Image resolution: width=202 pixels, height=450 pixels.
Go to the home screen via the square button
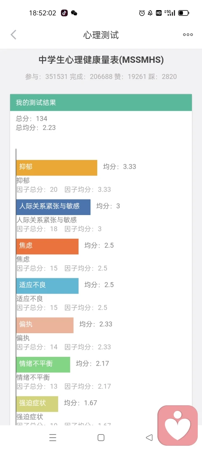click(x=101, y=437)
